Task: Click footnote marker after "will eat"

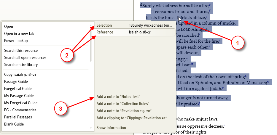Action: (x=192, y=64)
